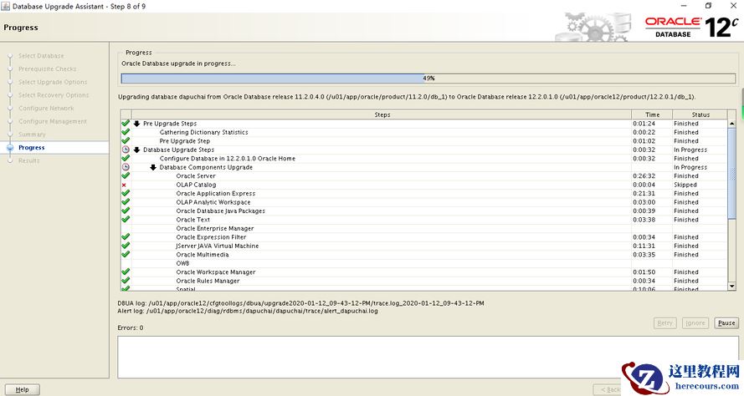Click 0:26:32 time for Oracle Server

644,175
